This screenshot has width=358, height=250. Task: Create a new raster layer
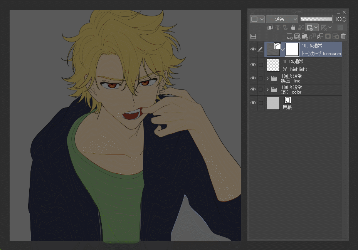(x=289, y=36)
